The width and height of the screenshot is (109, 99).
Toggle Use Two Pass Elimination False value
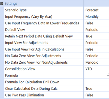pyautogui.click(x=97, y=95)
